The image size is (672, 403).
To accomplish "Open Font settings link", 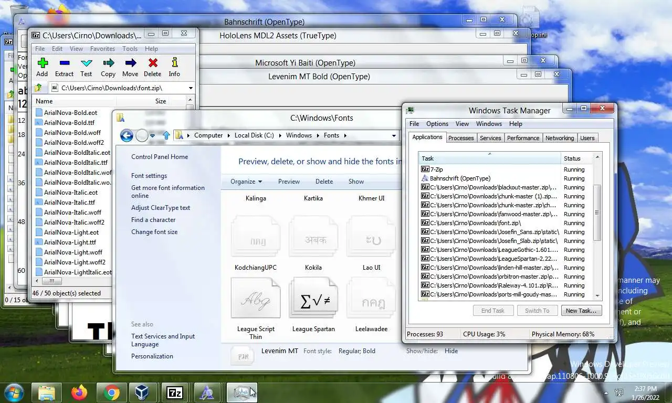I will point(149,176).
